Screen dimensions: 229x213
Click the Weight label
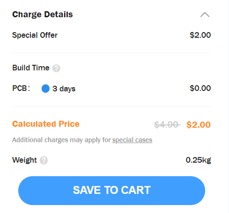(24, 160)
